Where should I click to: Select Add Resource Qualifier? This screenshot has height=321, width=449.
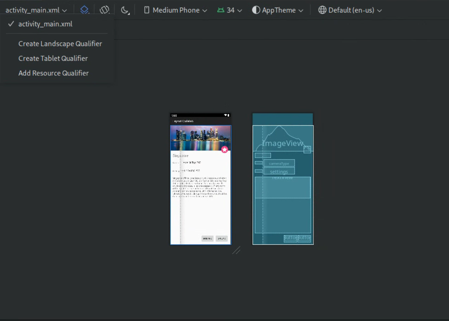click(x=53, y=73)
